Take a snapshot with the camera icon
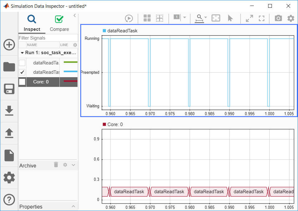The width and height of the screenshot is (298, 211). pyautogui.click(x=278, y=18)
